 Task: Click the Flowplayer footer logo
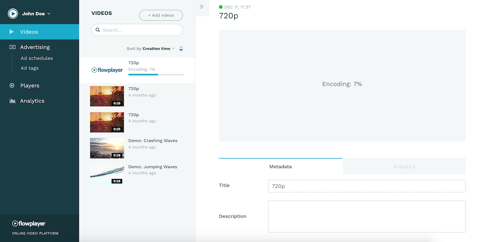(x=28, y=223)
